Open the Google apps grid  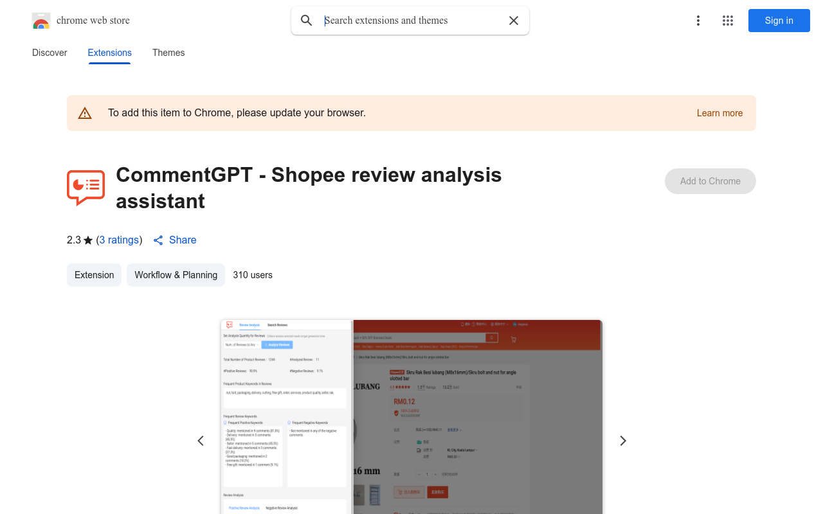728,21
